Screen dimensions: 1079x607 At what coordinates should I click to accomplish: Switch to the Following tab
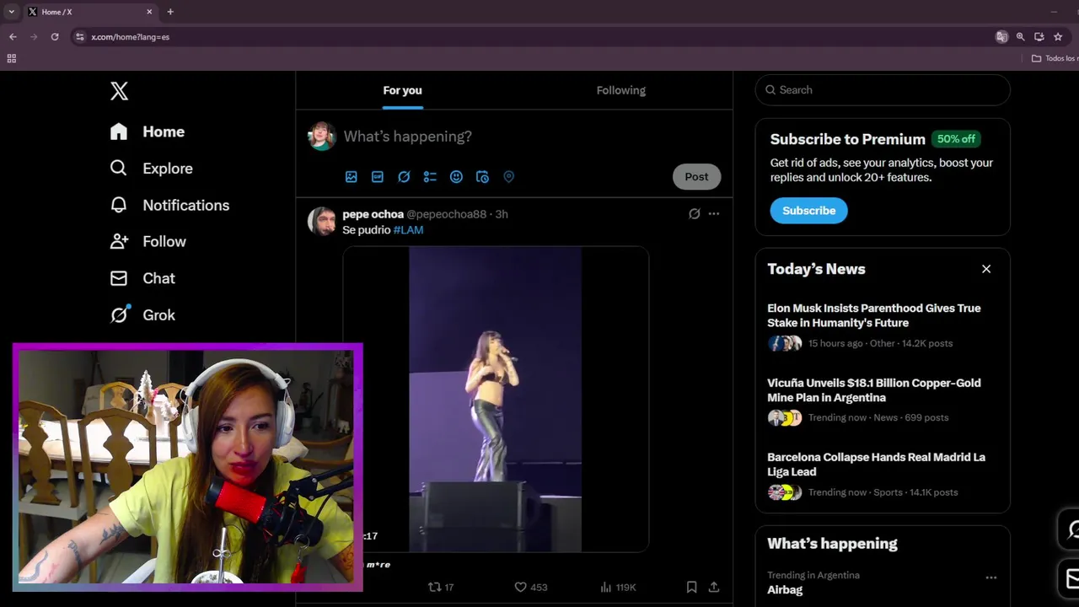click(x=621, y=90)
